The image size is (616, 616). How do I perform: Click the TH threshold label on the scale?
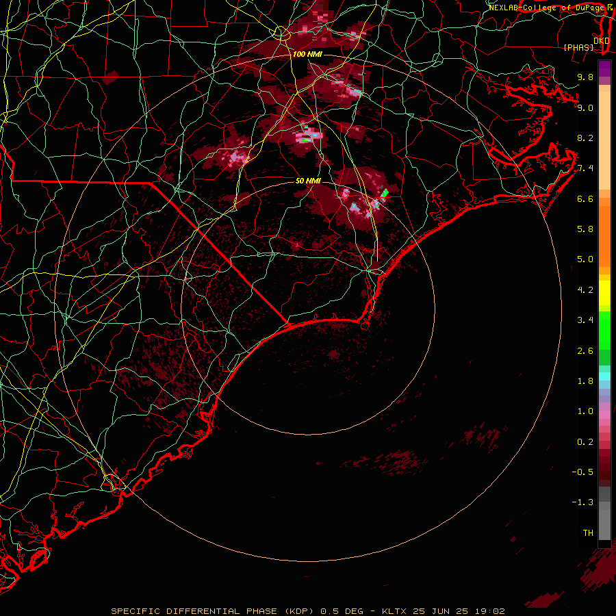588,533
